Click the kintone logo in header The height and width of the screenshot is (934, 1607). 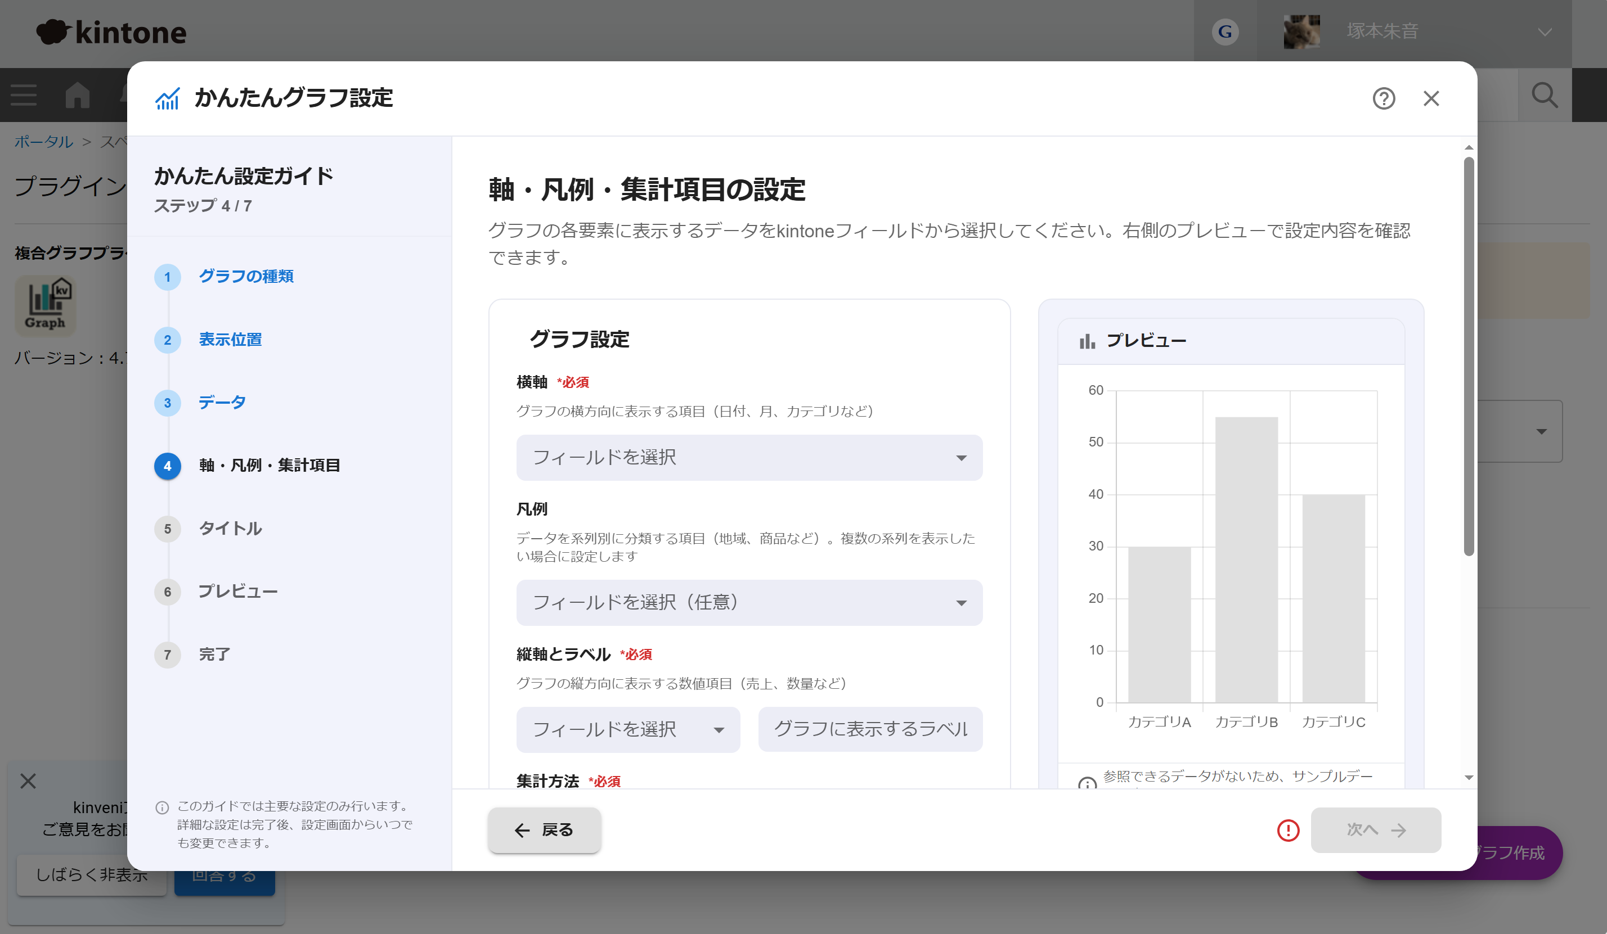pos(111,32)
